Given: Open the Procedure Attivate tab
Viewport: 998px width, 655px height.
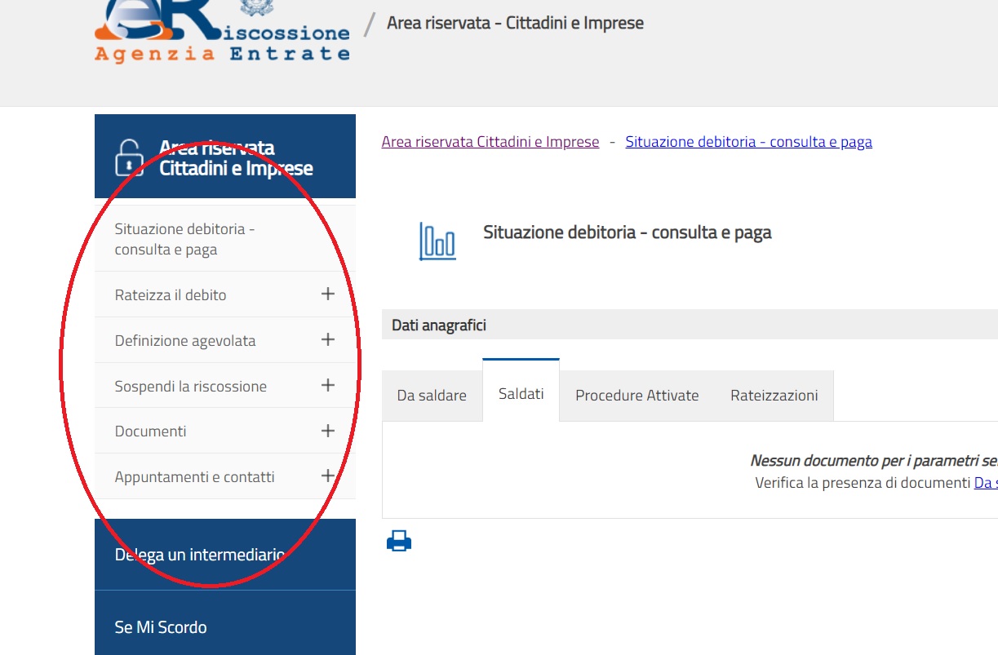Looking at the screenshot, I should [x=637, y=395].
